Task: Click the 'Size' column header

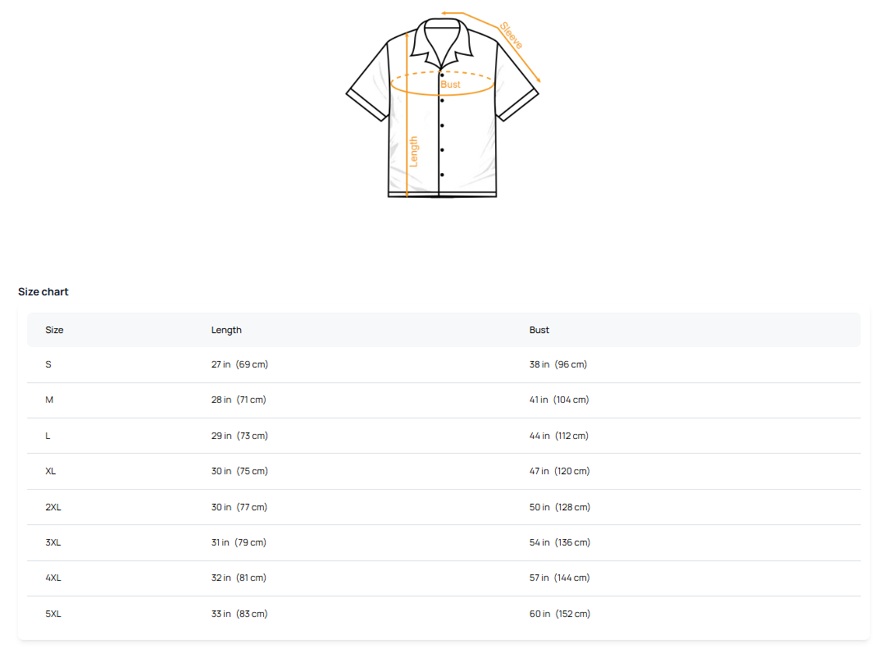Action: pyautogui.click(x=54, y=330)
